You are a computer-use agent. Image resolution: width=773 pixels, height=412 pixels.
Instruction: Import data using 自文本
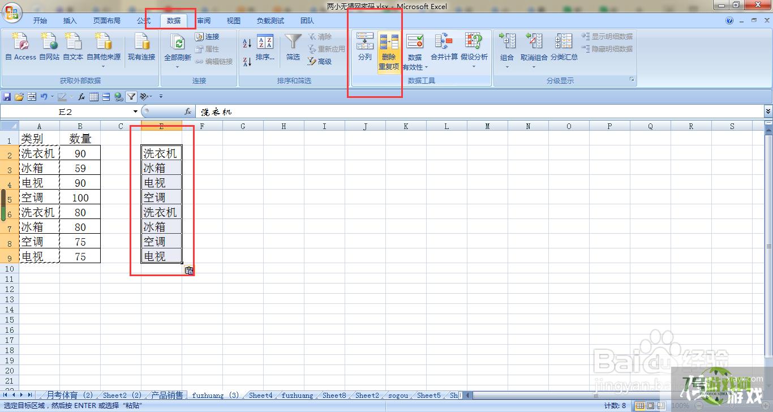(x=73, y=46)
